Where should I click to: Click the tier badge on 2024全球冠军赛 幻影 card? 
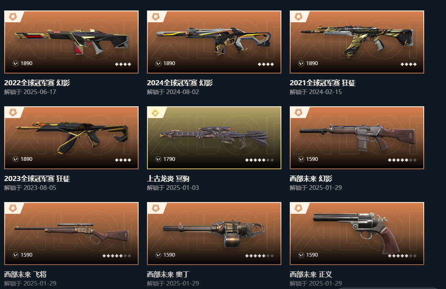coord(155,17)
